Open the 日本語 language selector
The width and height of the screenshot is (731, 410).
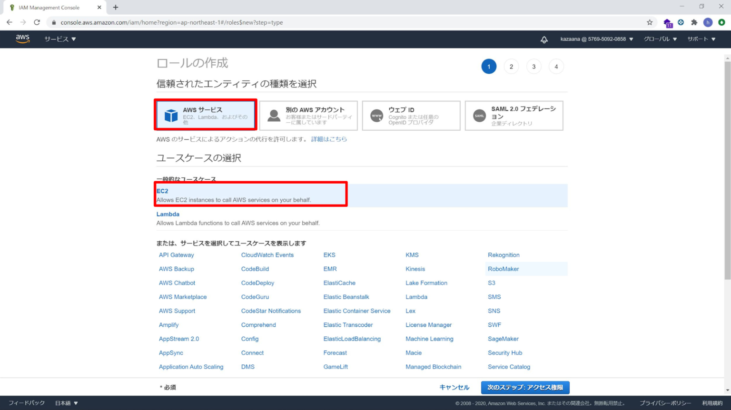point(65,402)
